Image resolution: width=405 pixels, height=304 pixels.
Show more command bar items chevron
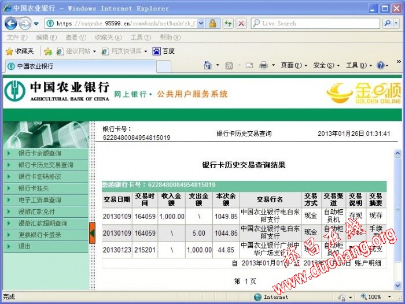click(x=399, y=62)
